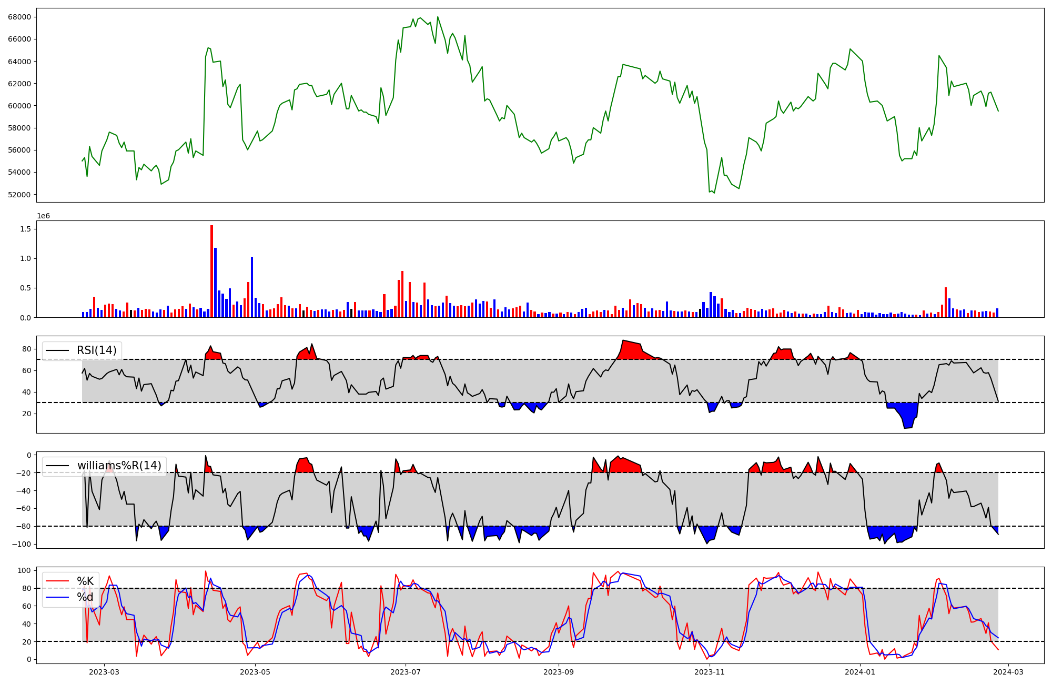Screen dimensions: 1052x684
Task: Click the %K legend entry
Action: (85, 581)
